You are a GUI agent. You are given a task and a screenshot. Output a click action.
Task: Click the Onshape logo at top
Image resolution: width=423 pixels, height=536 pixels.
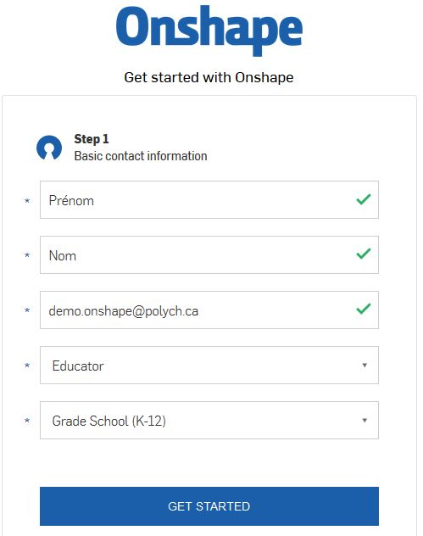pos(209,30)
